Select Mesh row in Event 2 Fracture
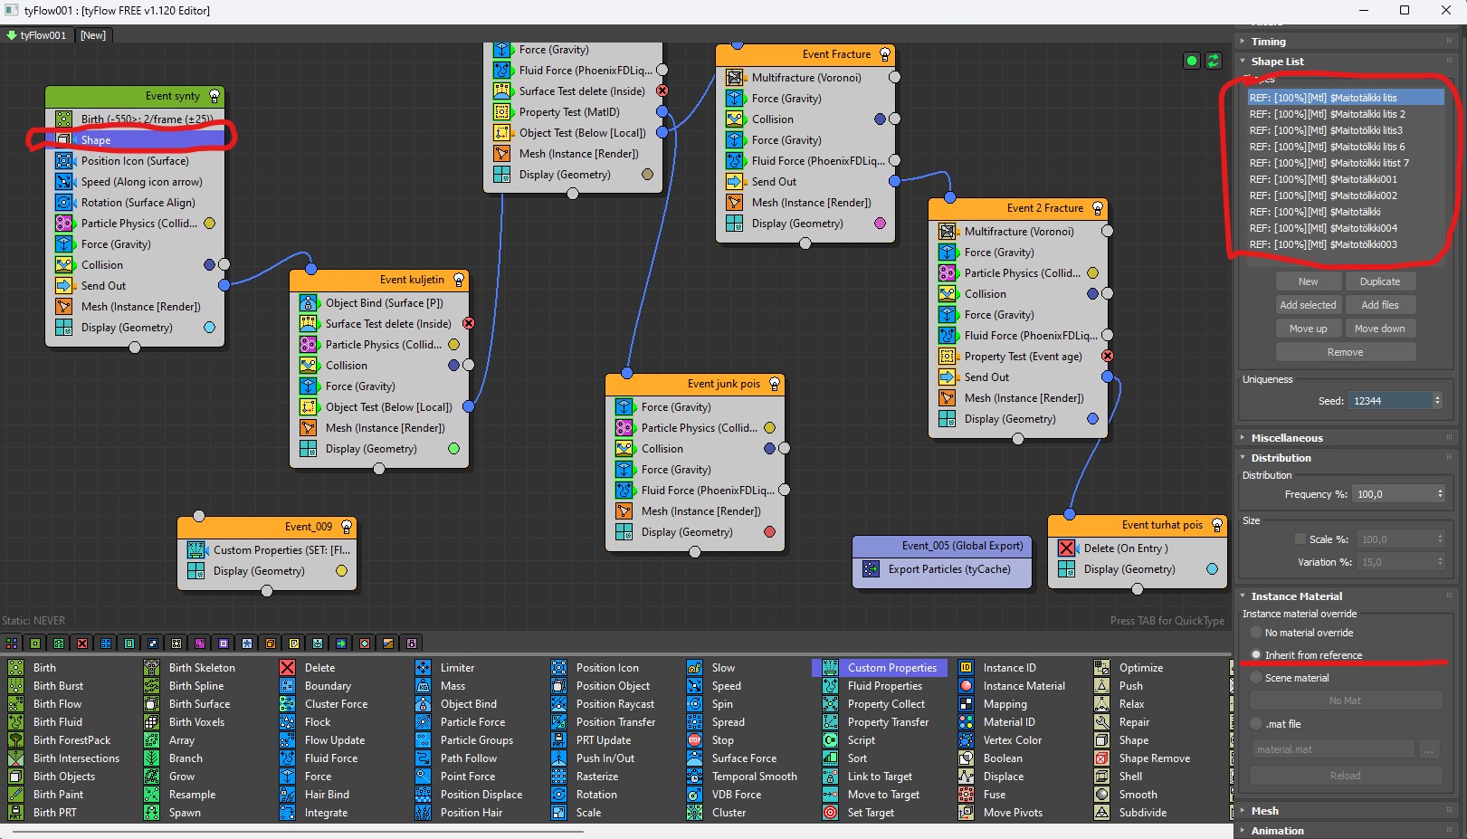Screen dimensions: 1467x839 (1018, 397)
